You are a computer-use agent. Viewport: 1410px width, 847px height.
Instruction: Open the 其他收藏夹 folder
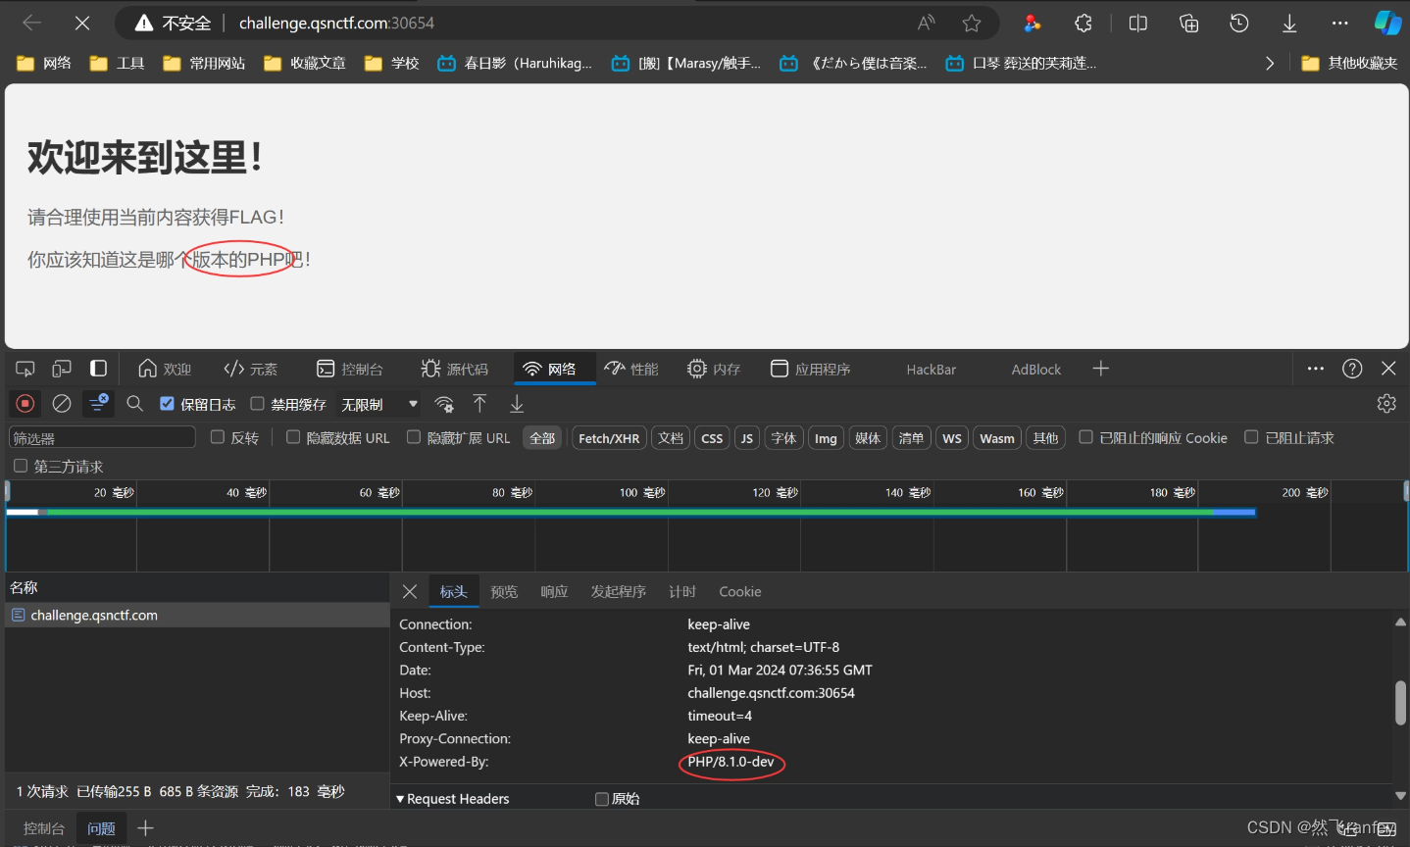[1349, 63]
